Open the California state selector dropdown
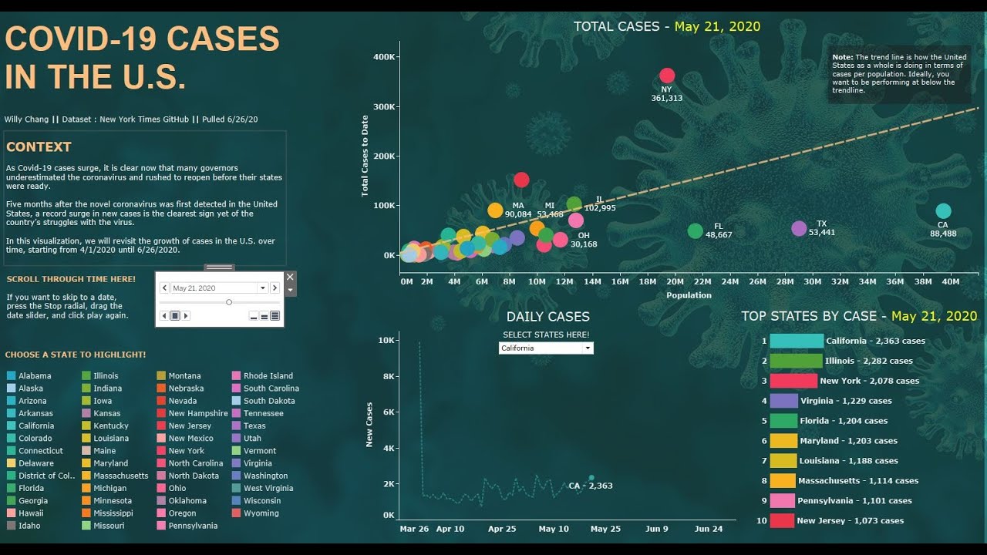 pyautogui.click(x=588, y=348)
